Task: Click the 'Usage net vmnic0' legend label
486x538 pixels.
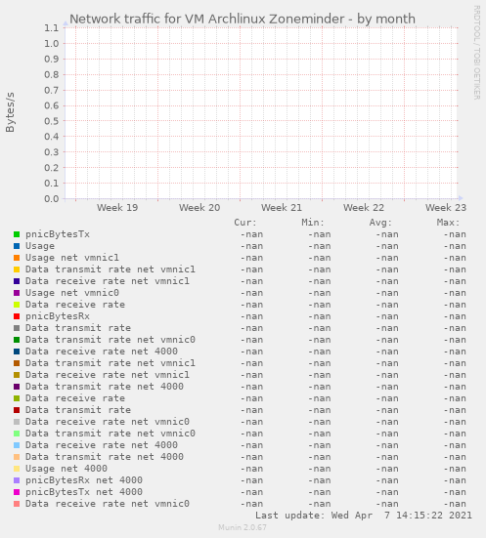Action: coord(72,293)
